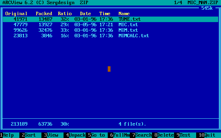This screenshot has height=138, width=221.
Task: Start 7 Search in the archive
Action: (x=142, y=135)
